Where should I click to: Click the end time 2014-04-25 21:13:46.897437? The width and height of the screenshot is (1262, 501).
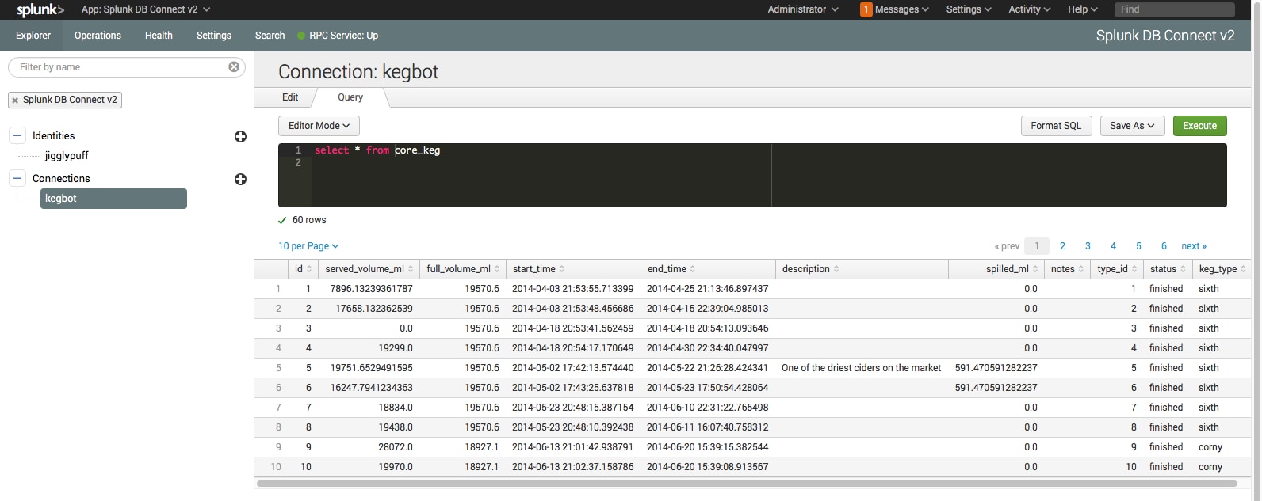(707, 289)
